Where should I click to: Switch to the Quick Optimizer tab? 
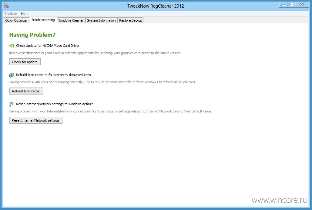click(16, 20)
